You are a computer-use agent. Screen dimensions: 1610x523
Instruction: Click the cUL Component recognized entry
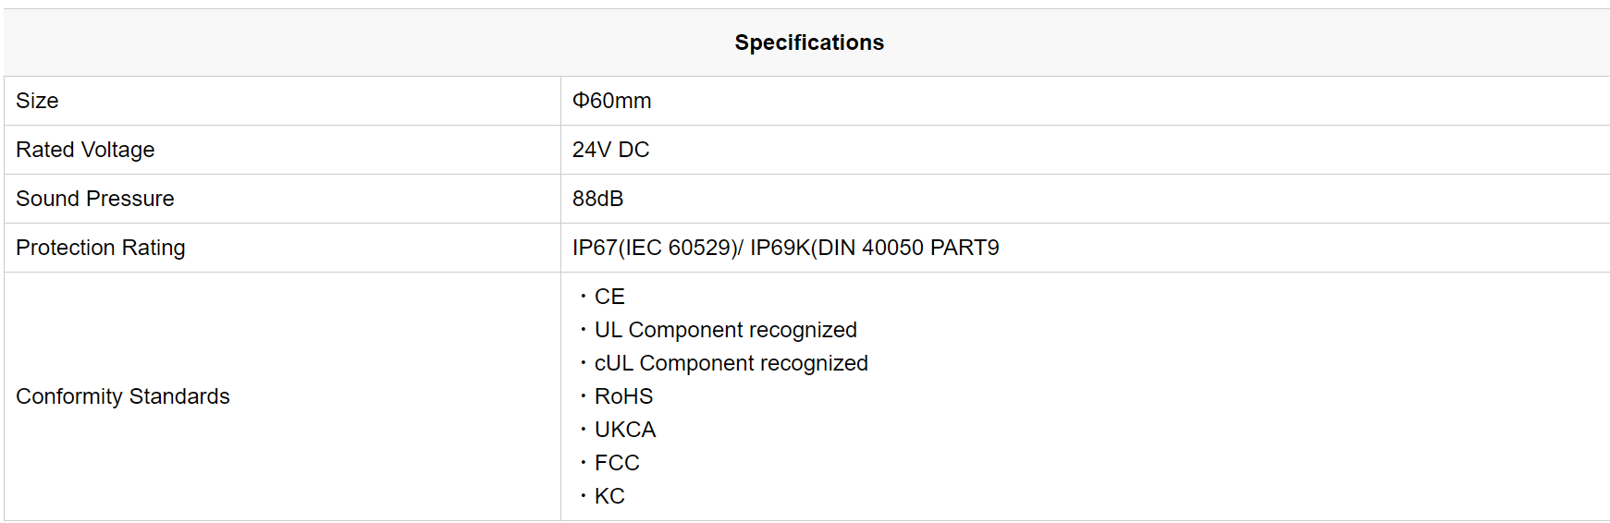(731, 363)
